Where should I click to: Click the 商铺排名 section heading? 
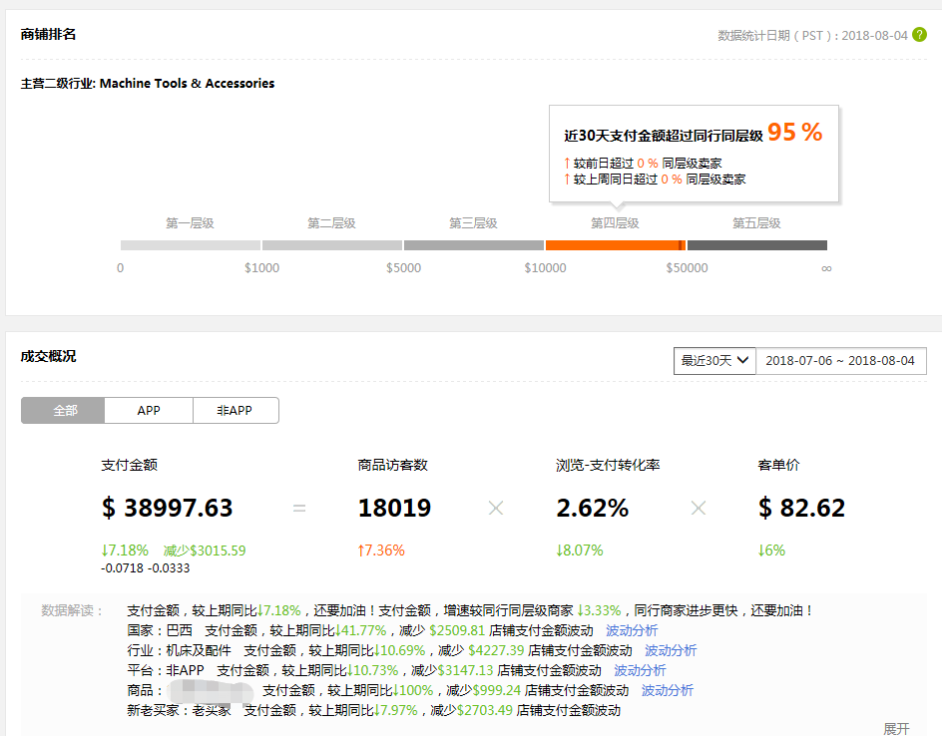48,34
